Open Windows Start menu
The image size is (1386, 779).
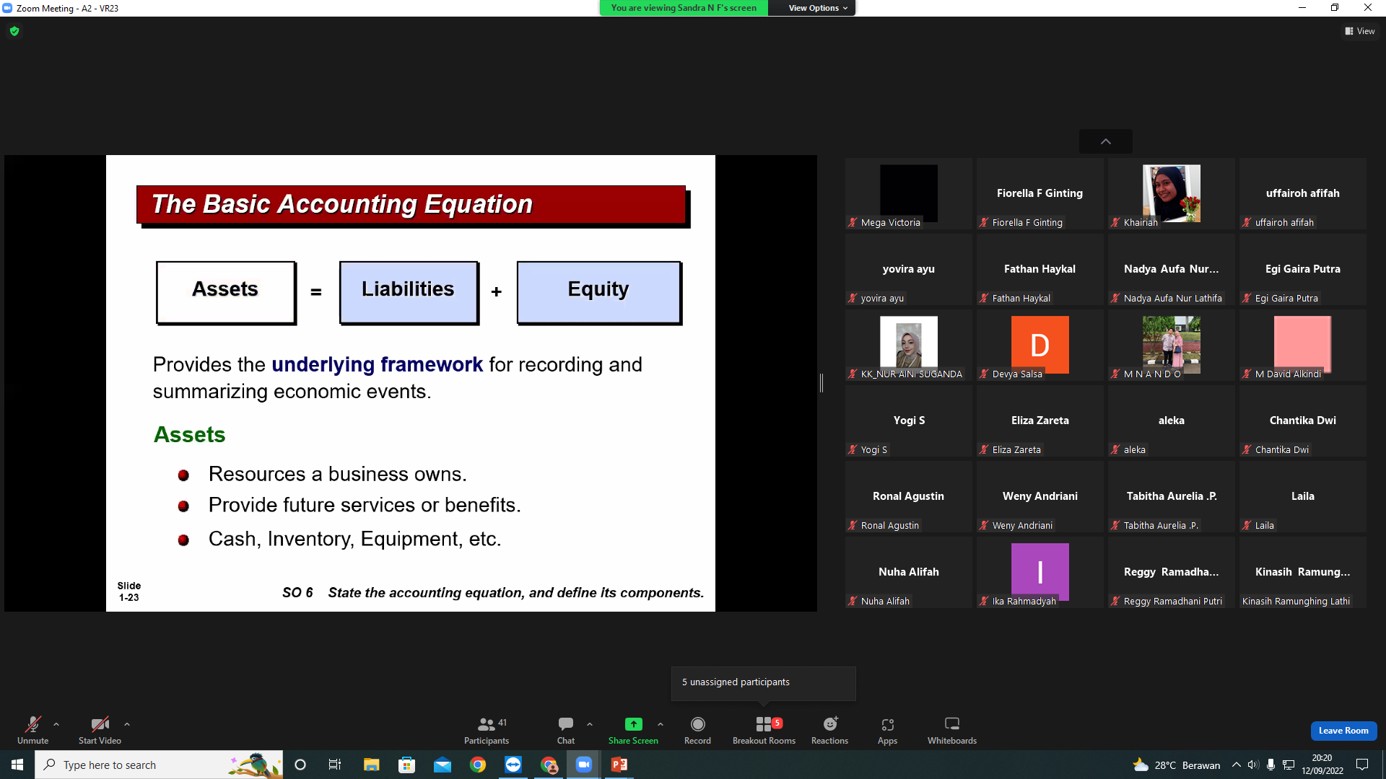(x=17, y=765)
